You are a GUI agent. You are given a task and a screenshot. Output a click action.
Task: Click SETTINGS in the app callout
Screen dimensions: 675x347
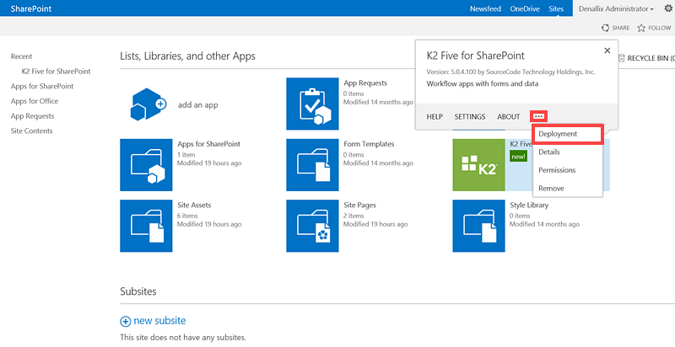pos(470,116)
